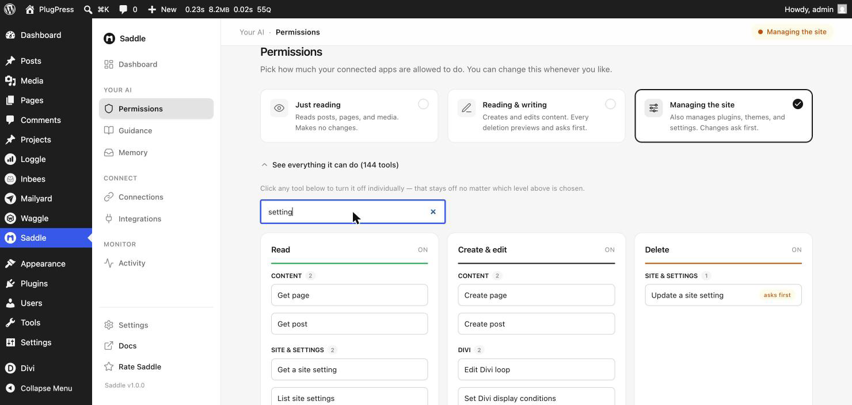852x405 pixels.
Task: Click the Loggle icon in WordPress menu
Action: point(10,159)
